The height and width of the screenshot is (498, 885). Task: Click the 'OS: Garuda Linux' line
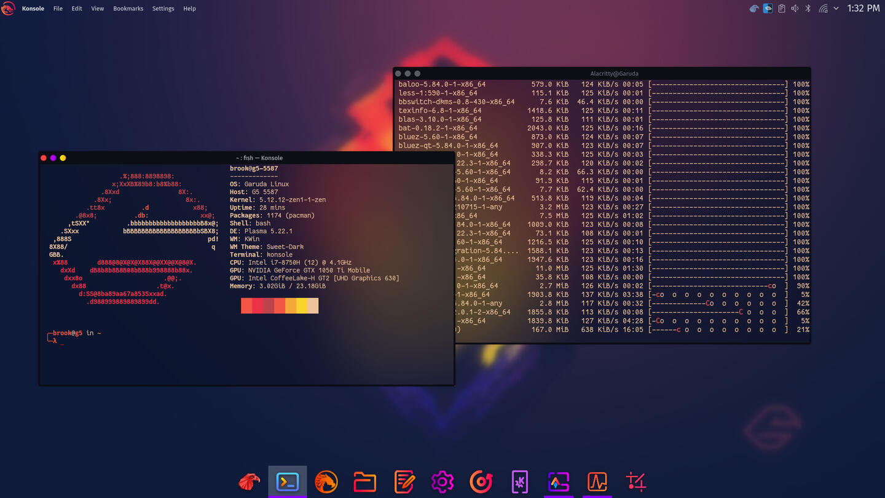259,184
